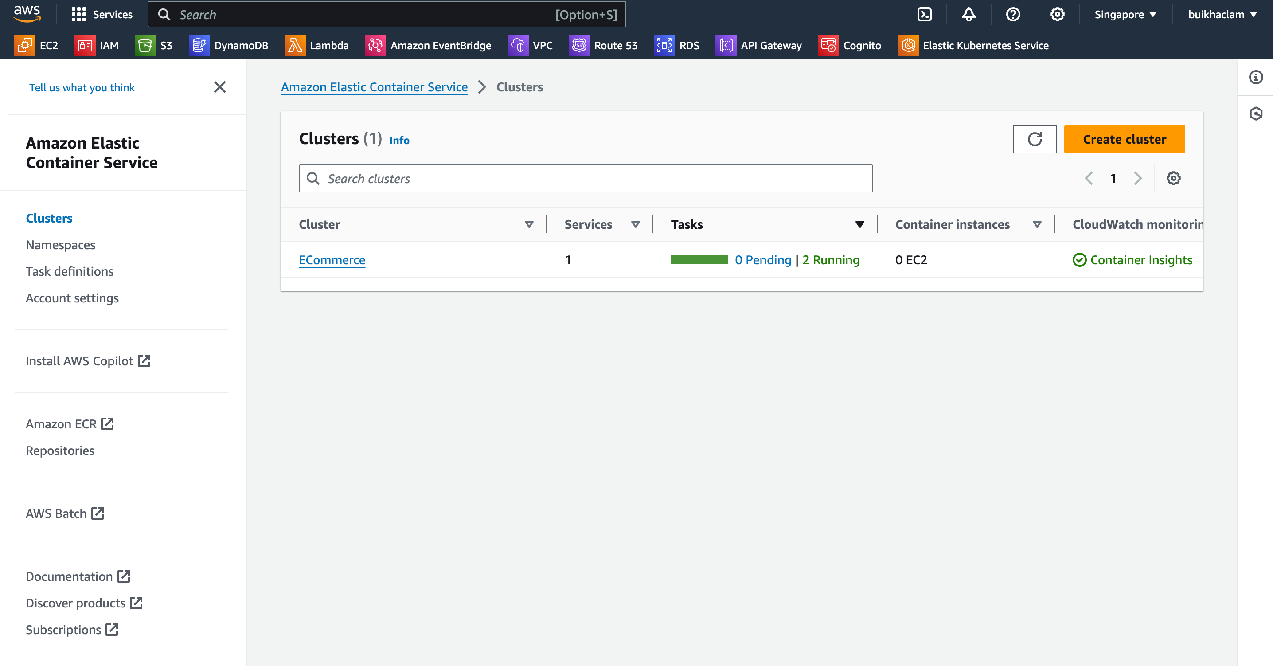The height and width of the screenshot is (666, 1273).
Task: Click Create cluster button
Action: tap(1124, 139)
